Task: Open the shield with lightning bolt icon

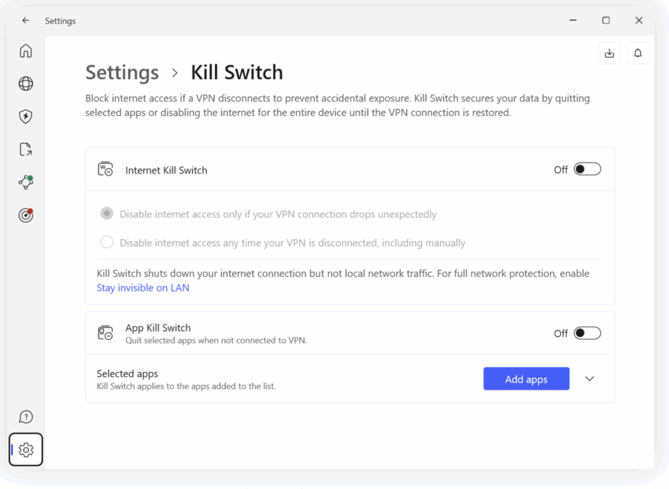Action: pyautogui.click(x=25, y=116)
